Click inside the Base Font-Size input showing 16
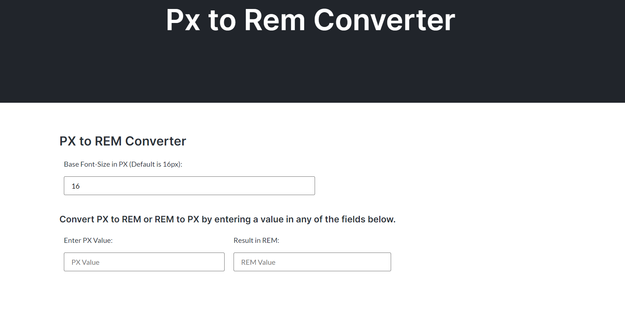Viewport: 625px width, 319px height. coord(189,186)
